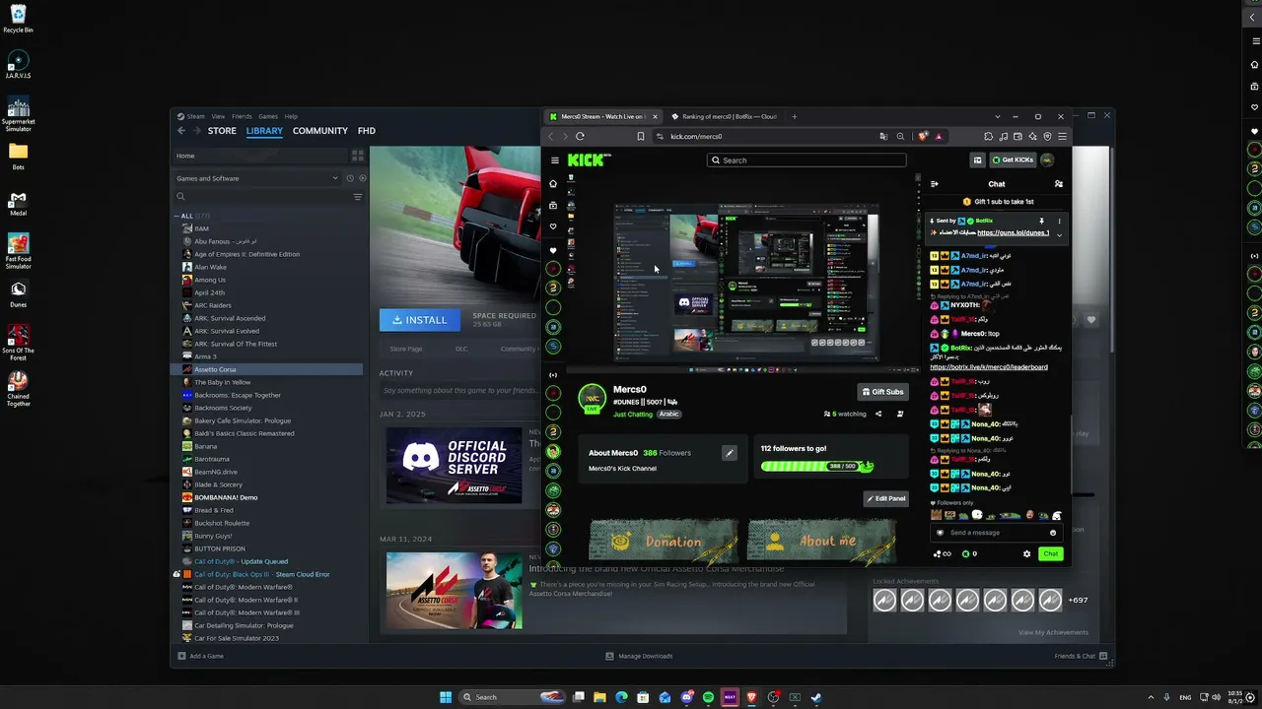Open the browser main menu
1262x709 pixels.
pyautogui.click(x=1062, y=137)
